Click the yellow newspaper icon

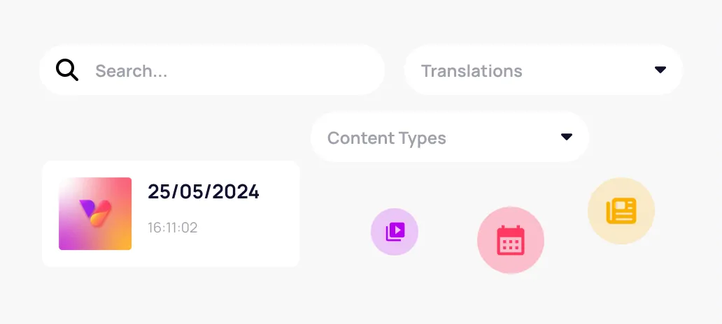point(621,211)
